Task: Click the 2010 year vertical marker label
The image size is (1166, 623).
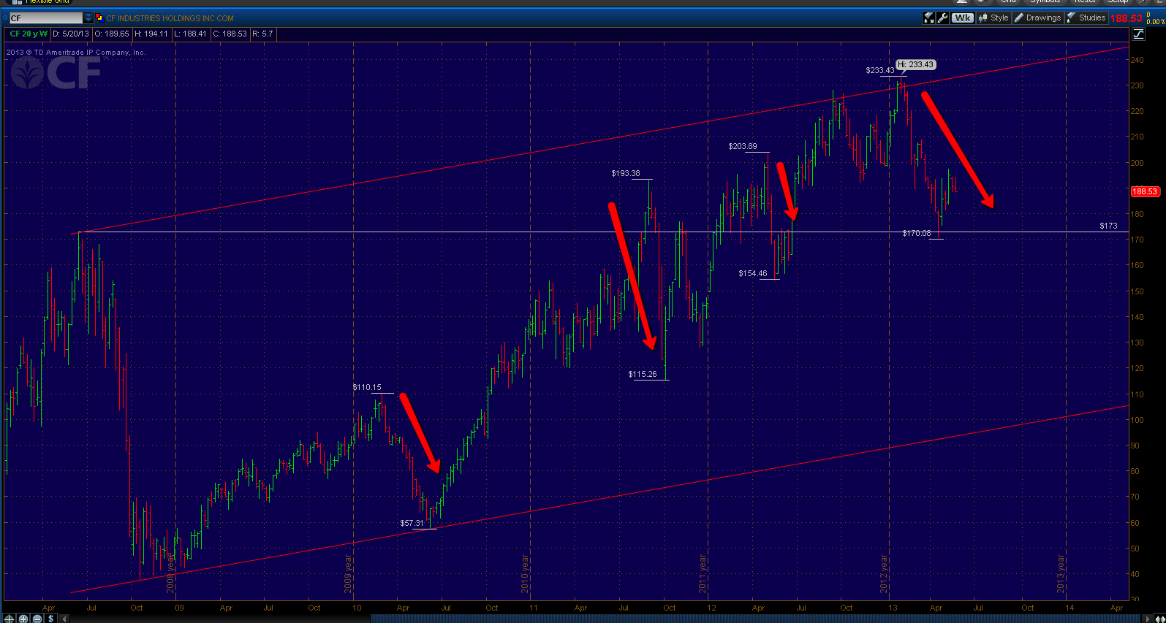Action: tap(524, 573)
